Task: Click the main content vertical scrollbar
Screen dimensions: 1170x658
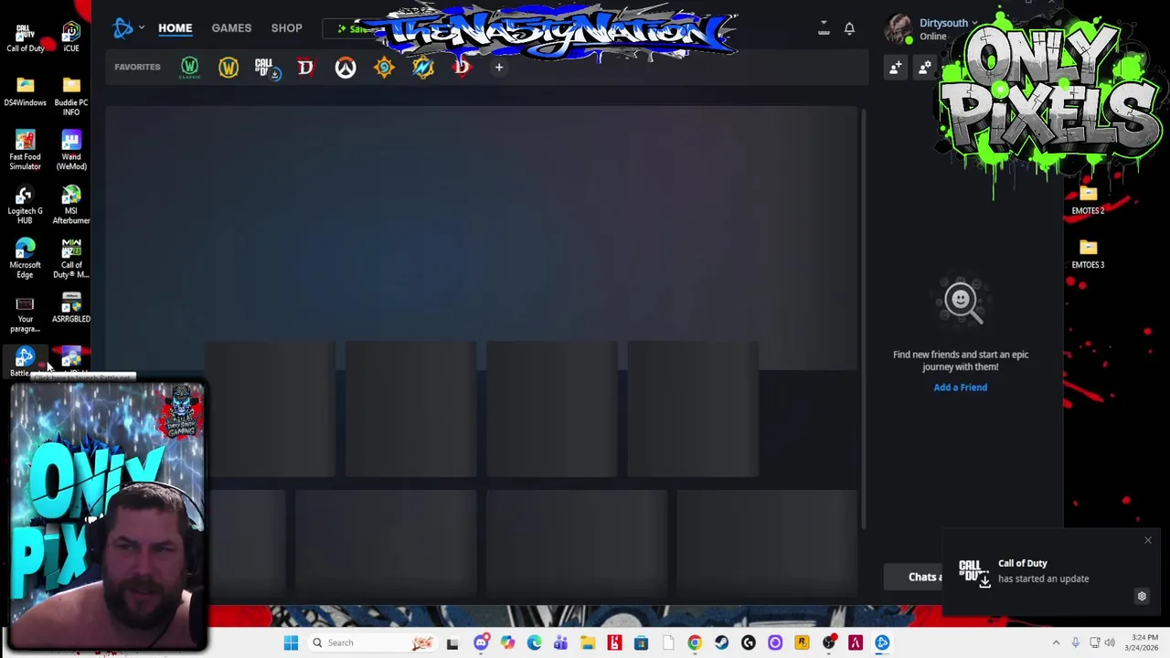Action: coord(863,320)
